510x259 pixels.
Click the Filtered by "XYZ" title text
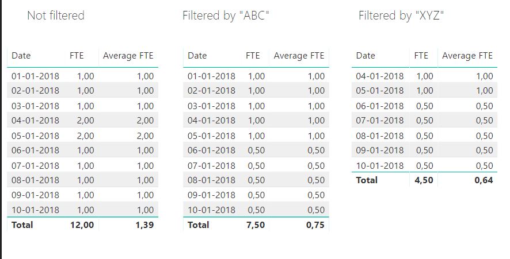point(401,16)
